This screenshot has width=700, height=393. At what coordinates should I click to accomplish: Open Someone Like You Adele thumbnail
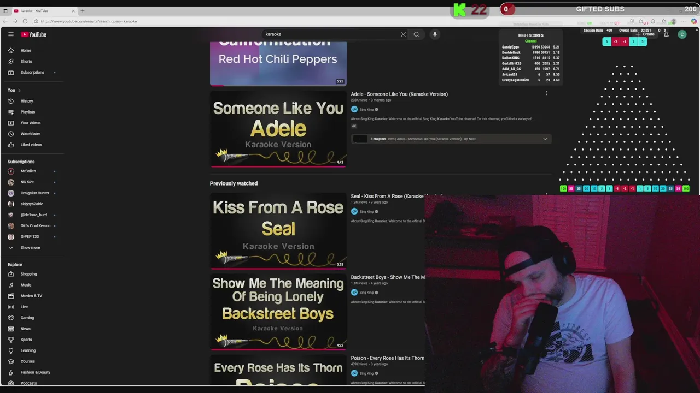pos(278,129)
